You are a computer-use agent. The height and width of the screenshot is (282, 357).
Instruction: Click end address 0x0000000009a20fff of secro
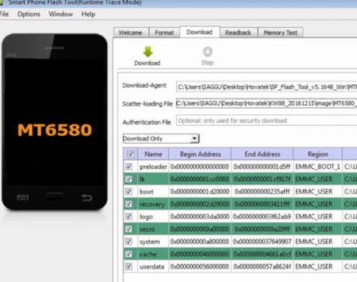262,229
